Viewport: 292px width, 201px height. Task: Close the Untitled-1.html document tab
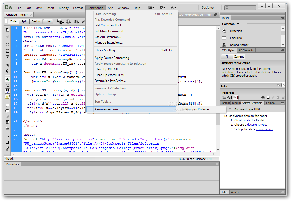click(31, 15)
